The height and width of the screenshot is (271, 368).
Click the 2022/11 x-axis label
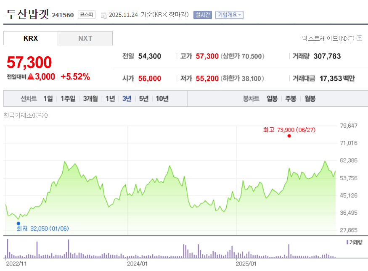(16, 264)
